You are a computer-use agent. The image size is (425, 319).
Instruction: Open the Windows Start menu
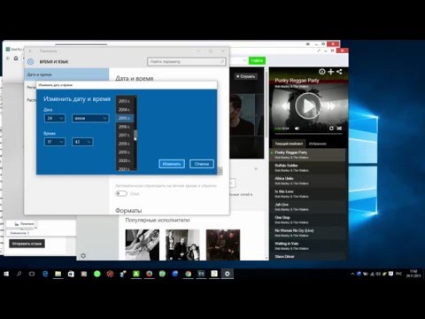pos(6,274)
